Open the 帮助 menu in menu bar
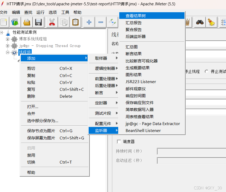Image resolution: width=226 pixels, height=192 pixels. (77, 12)
